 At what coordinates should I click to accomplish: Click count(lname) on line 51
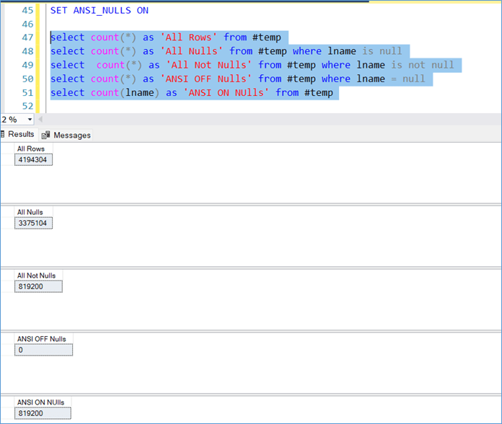[x=125, y=93]
